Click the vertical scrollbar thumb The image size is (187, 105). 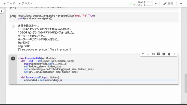(186, 83)
